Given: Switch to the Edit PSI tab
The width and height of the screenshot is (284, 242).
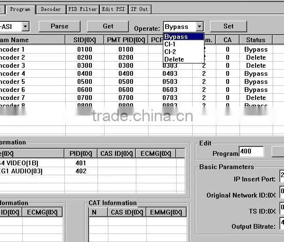Looking at the screenshot, I should (x=114, y=9).
